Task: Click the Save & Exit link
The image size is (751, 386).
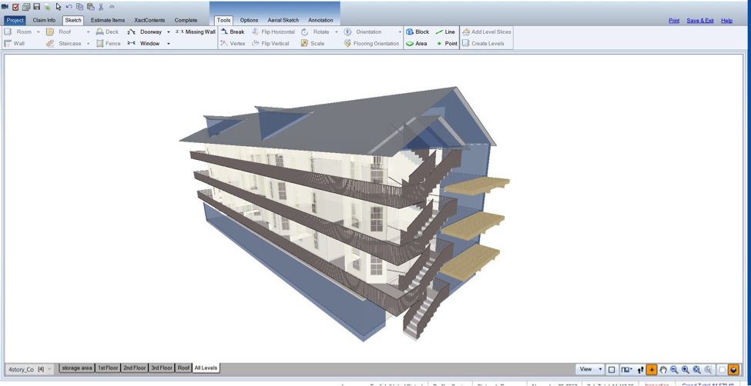Action: pyautogui.click(x=699, y=21)
